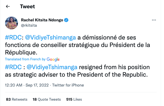164x106 pixels.
Task: Open #RDC hashtag in original French text
Action: click(13, 37)
